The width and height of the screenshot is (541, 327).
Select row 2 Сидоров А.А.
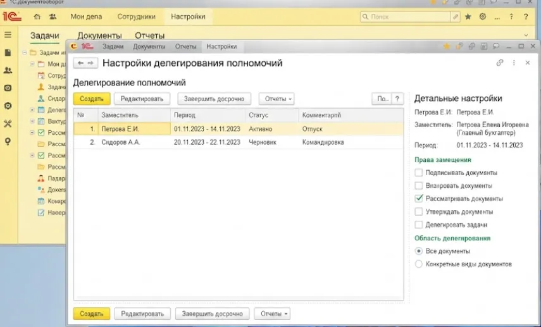coord(239,142)
